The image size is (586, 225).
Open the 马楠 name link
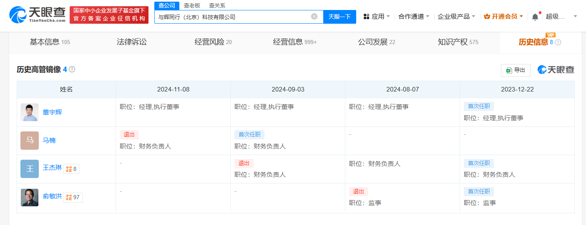pyautogui.click(x=49, y=141)
